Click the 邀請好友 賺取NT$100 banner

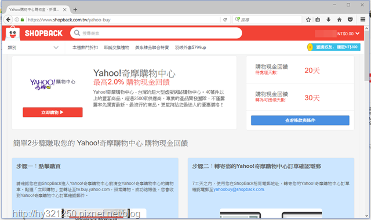[x=334, y=47]
